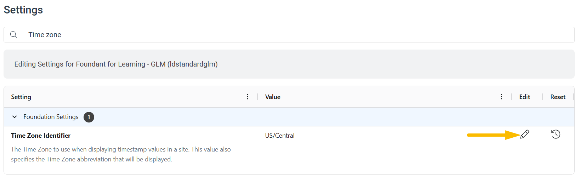The width and height of the screenshot is (579, 177).
Task: Click the Editing Settings for Foundant banner
Action: 289,64
